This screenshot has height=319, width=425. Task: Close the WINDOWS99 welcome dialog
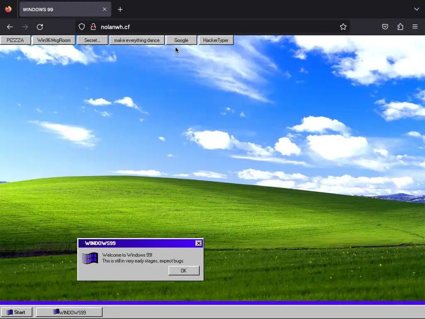coord(199,243)
